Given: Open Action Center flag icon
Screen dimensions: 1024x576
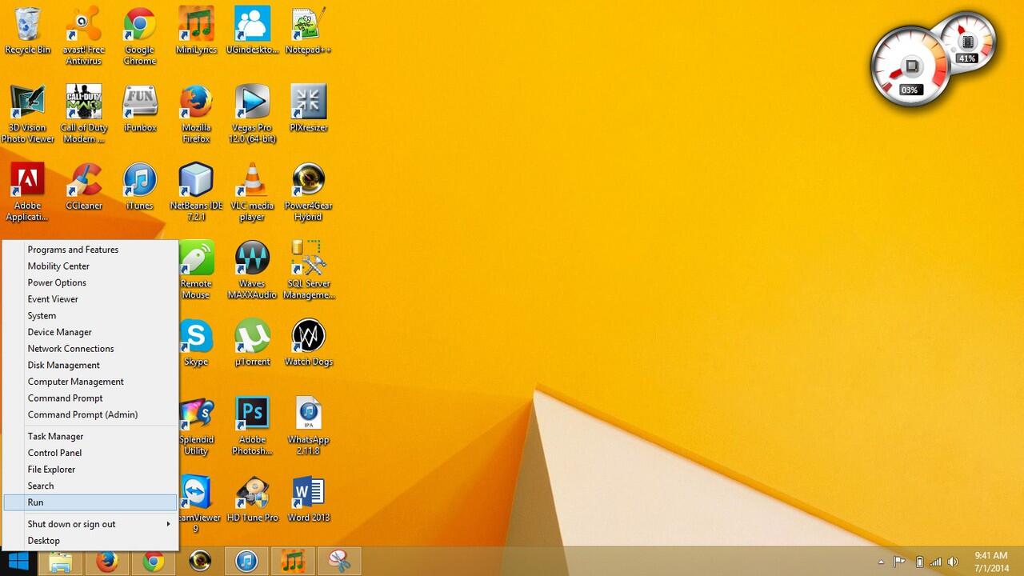Looking at the screenshot, I should 899,562.
